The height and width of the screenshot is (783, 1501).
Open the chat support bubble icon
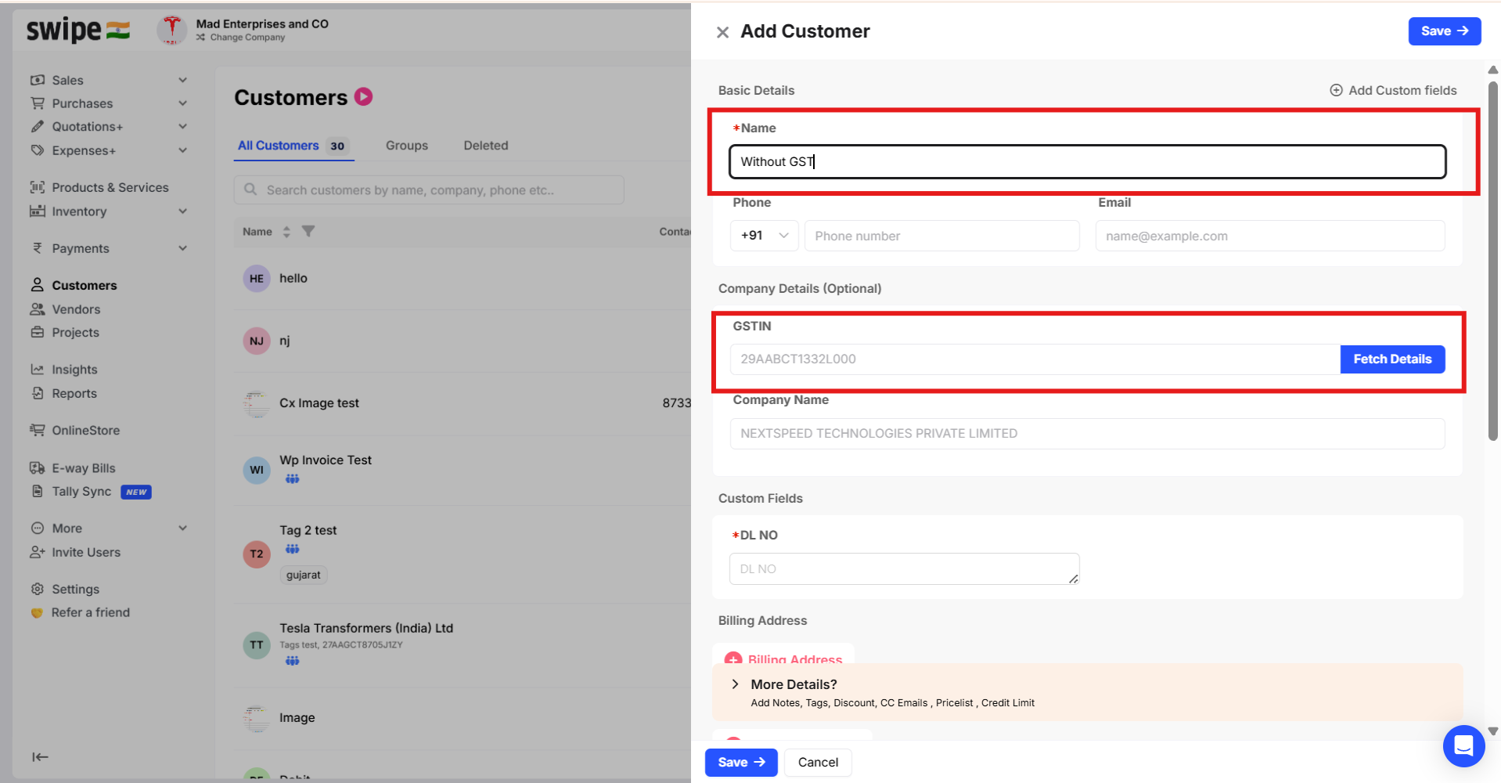(x=1463, y=745)
